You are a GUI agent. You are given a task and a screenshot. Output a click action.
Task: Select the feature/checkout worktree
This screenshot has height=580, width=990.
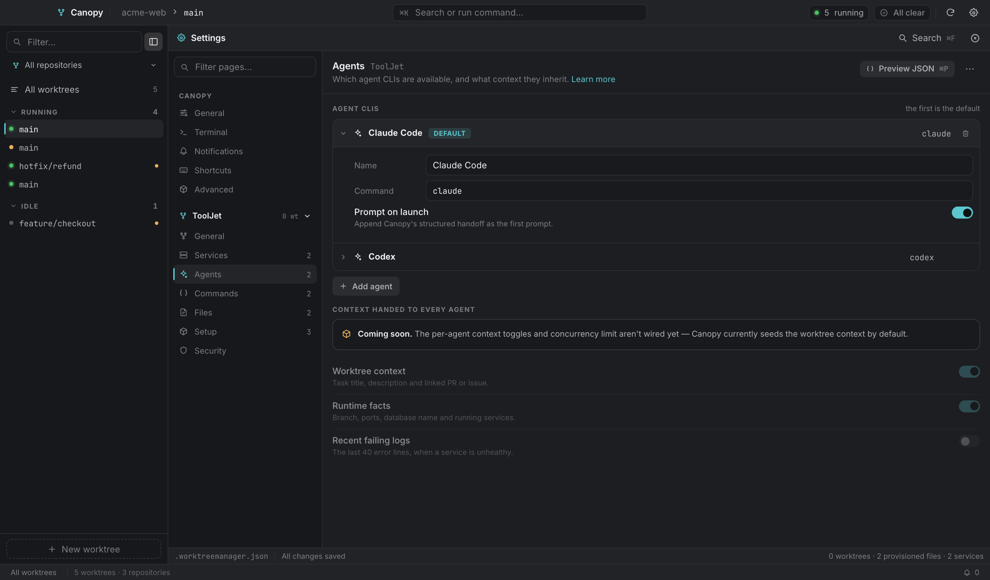(84, 223)
